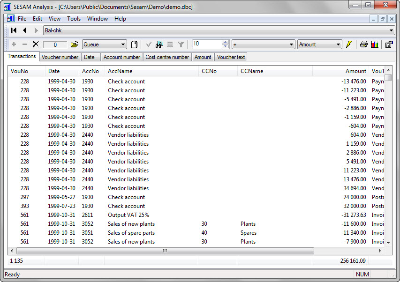Click the open folder icon
Viewport: 400px width, 282px height.
coord(75,45)
